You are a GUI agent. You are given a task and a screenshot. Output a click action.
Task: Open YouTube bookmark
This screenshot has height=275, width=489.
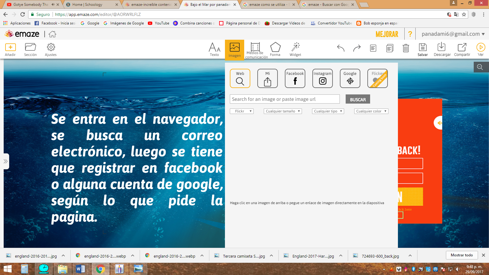(159, 23)
